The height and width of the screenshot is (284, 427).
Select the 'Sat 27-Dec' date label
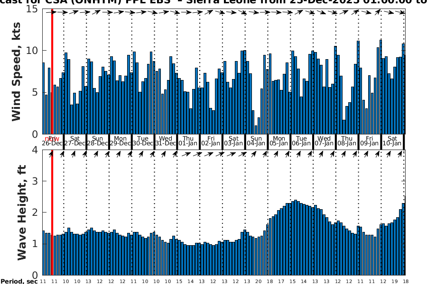(74, 141)
